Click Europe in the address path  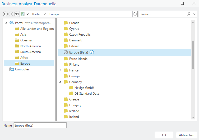tap(54, 14)
